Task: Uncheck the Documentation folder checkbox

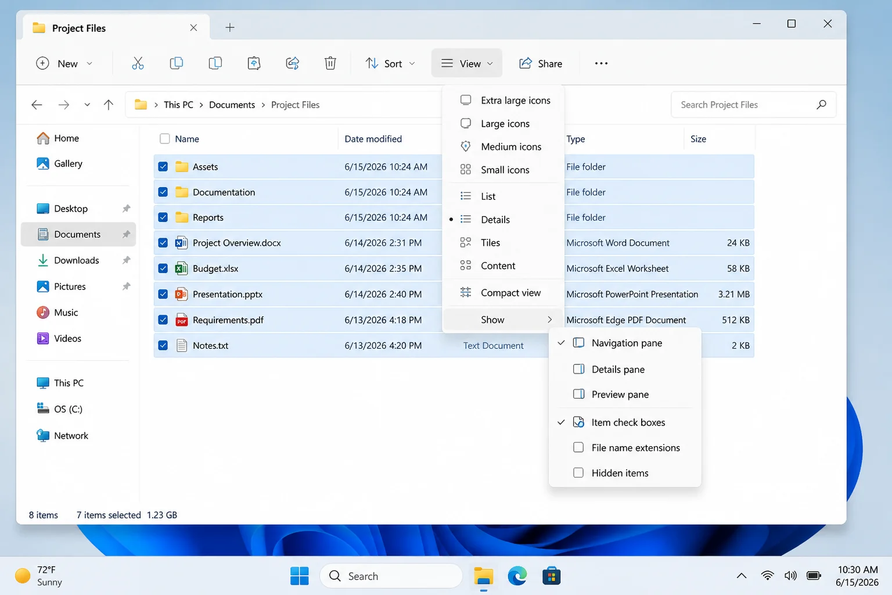Action: point(163,192)
